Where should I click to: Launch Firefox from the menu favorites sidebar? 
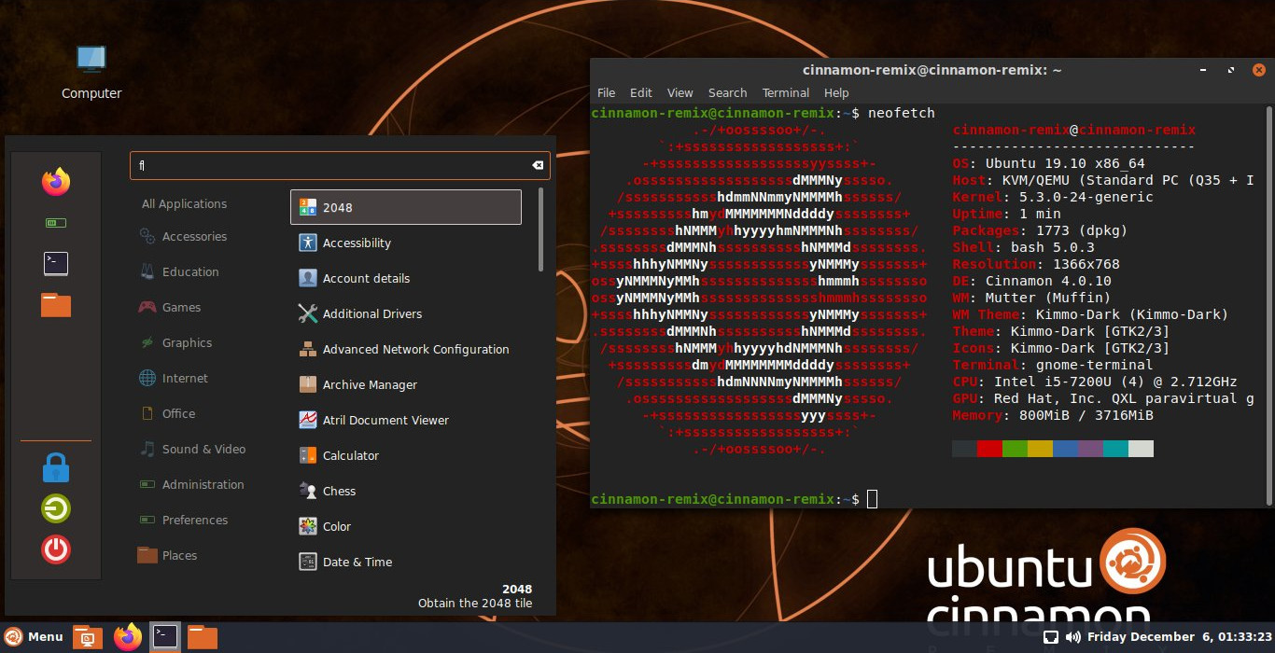coord(56,181)
